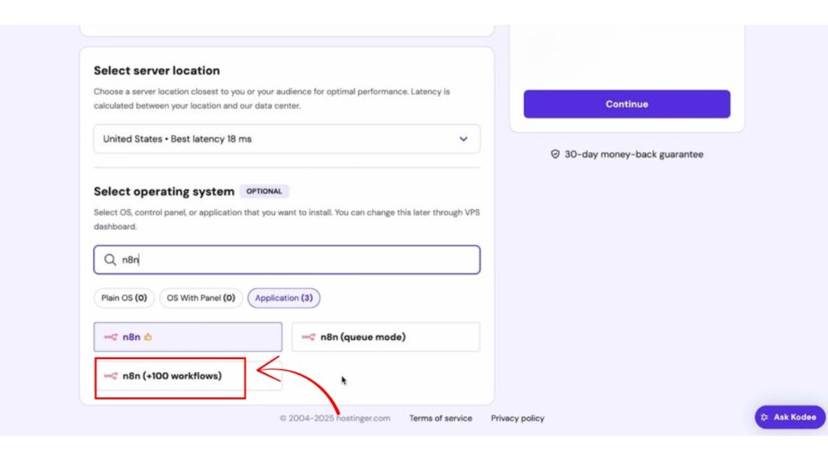Image resolution: width=828 pixels, height=466 pixels.
Task: Click the n8n logo icon in recommended option
Action: 111,337
